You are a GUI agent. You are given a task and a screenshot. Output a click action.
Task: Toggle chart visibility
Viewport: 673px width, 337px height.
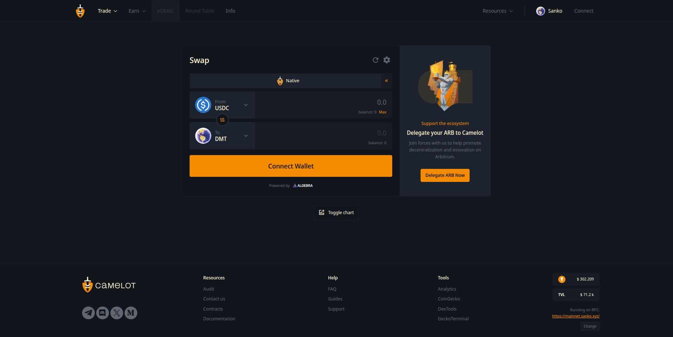point(336,213)
